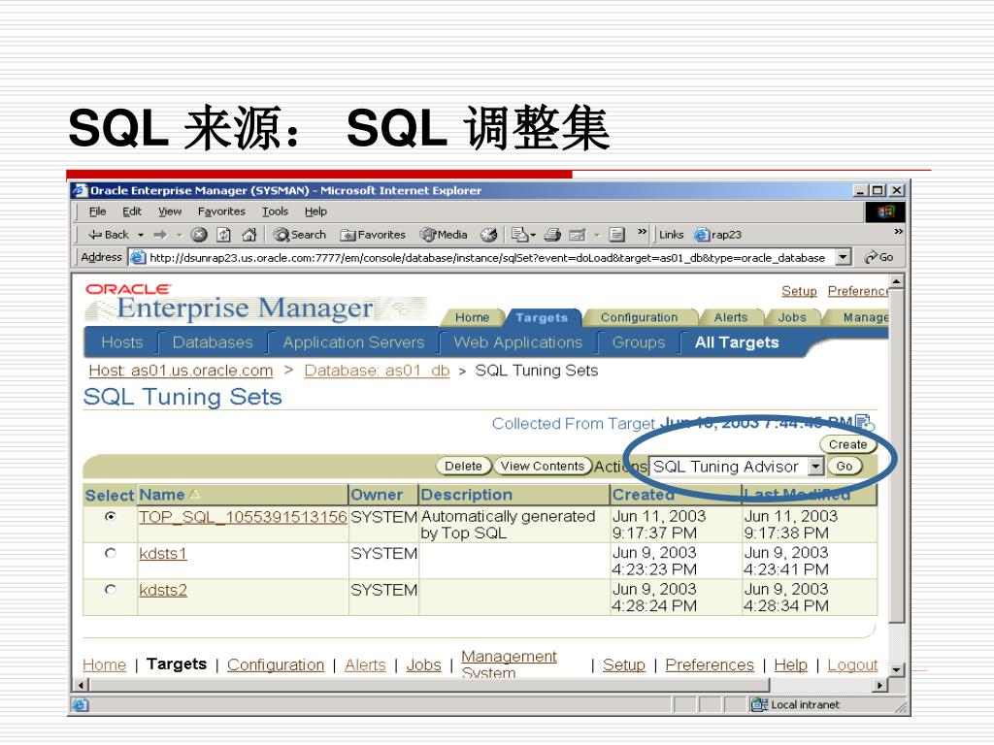Open the Edit icon dropdown arrow
This screenshot has width=994, height=745.
[x=597, y=235]
